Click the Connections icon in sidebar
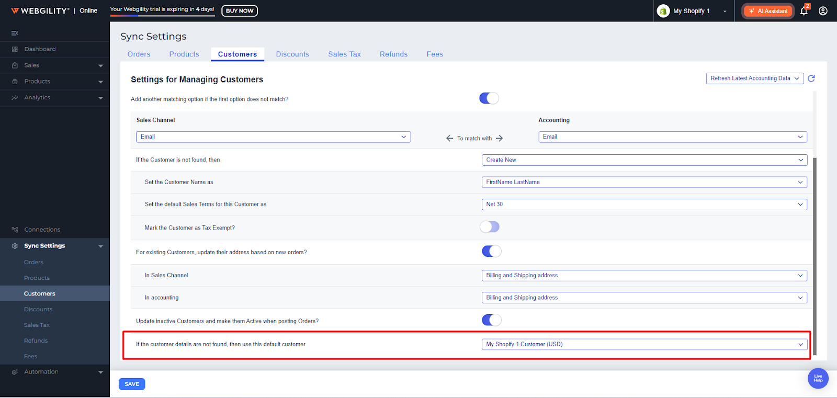The image size is (837, 398). click(x=15, y=230)
